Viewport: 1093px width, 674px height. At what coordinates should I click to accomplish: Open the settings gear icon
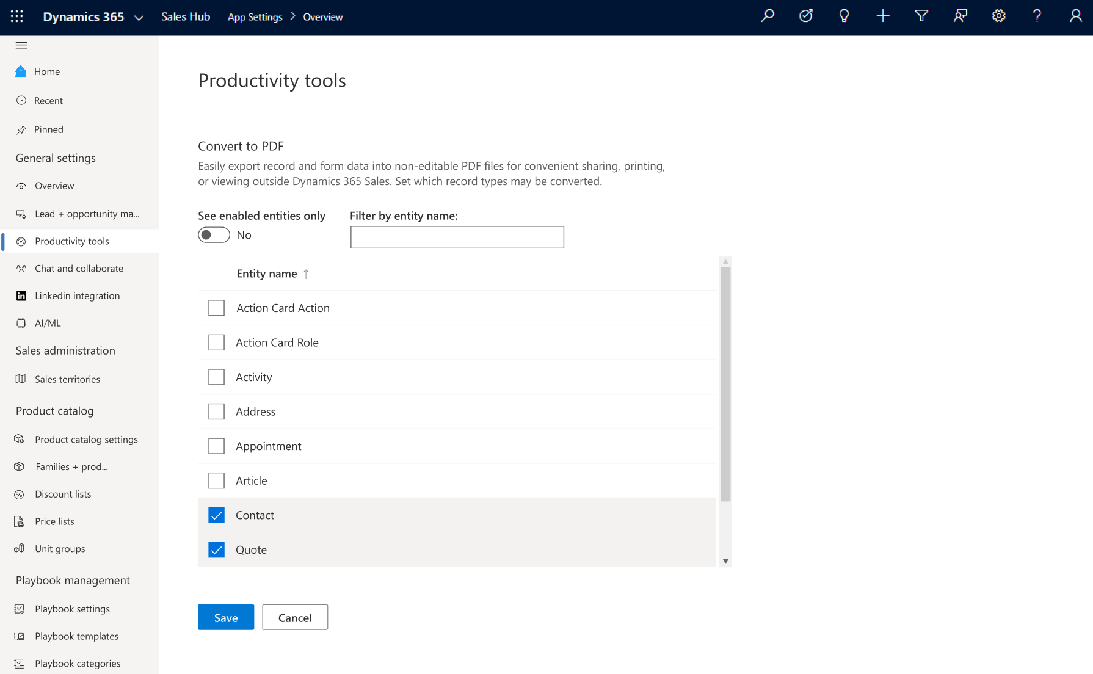pyautogui.click(x=998, y=16)
